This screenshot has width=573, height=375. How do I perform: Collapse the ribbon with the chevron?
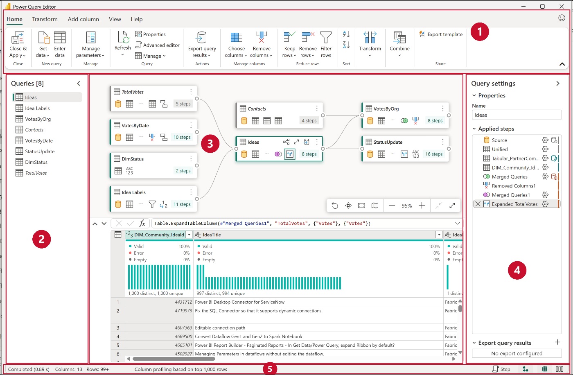(x=562, y=64)
